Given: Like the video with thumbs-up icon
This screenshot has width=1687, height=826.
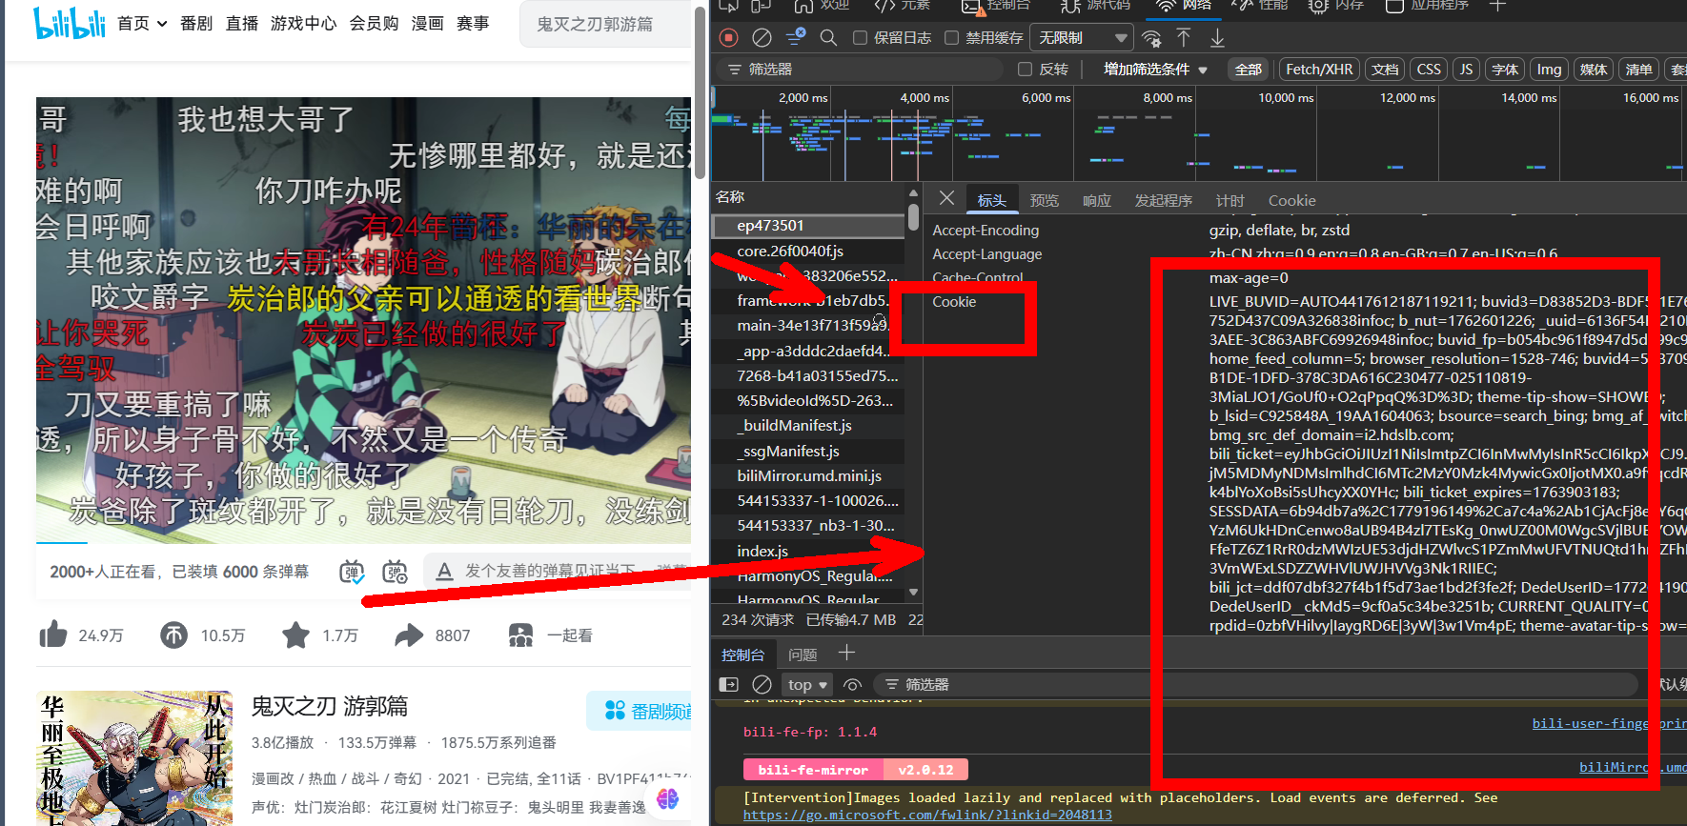Looking at the screenshot, I should point(53,635).
